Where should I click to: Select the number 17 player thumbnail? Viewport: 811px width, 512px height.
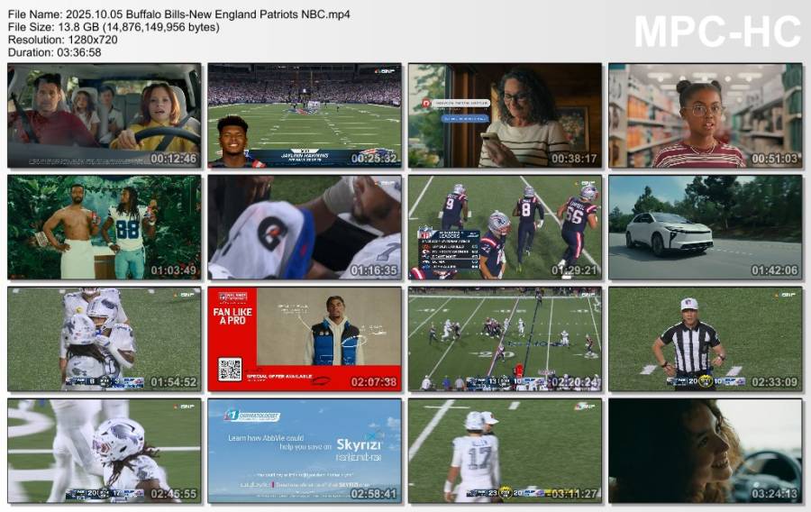click(505, 450)
